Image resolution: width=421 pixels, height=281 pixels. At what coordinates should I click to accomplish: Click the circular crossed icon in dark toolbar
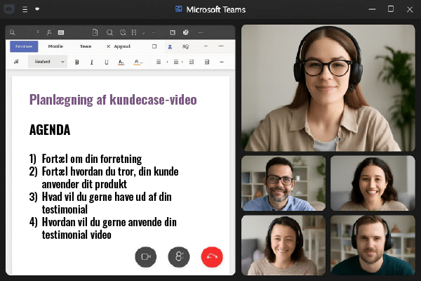pos(185,32)
